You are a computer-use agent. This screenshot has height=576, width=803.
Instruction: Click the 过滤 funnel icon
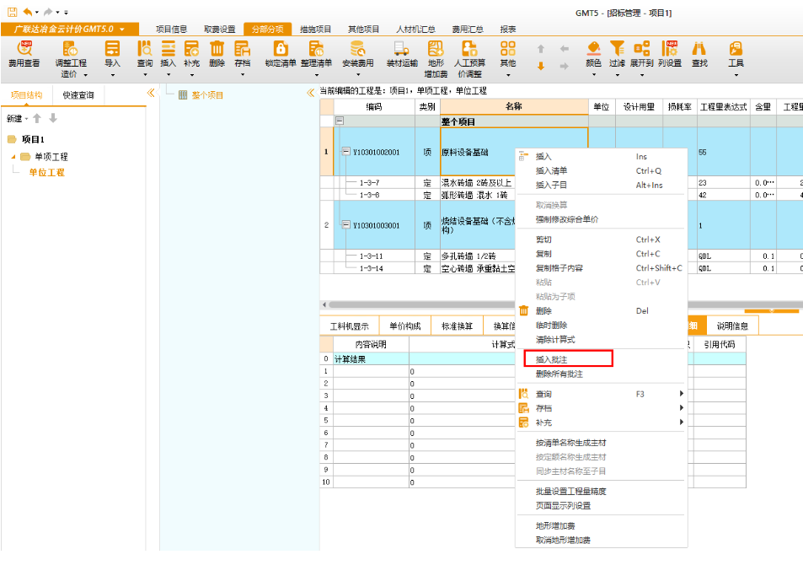[617, 52]
